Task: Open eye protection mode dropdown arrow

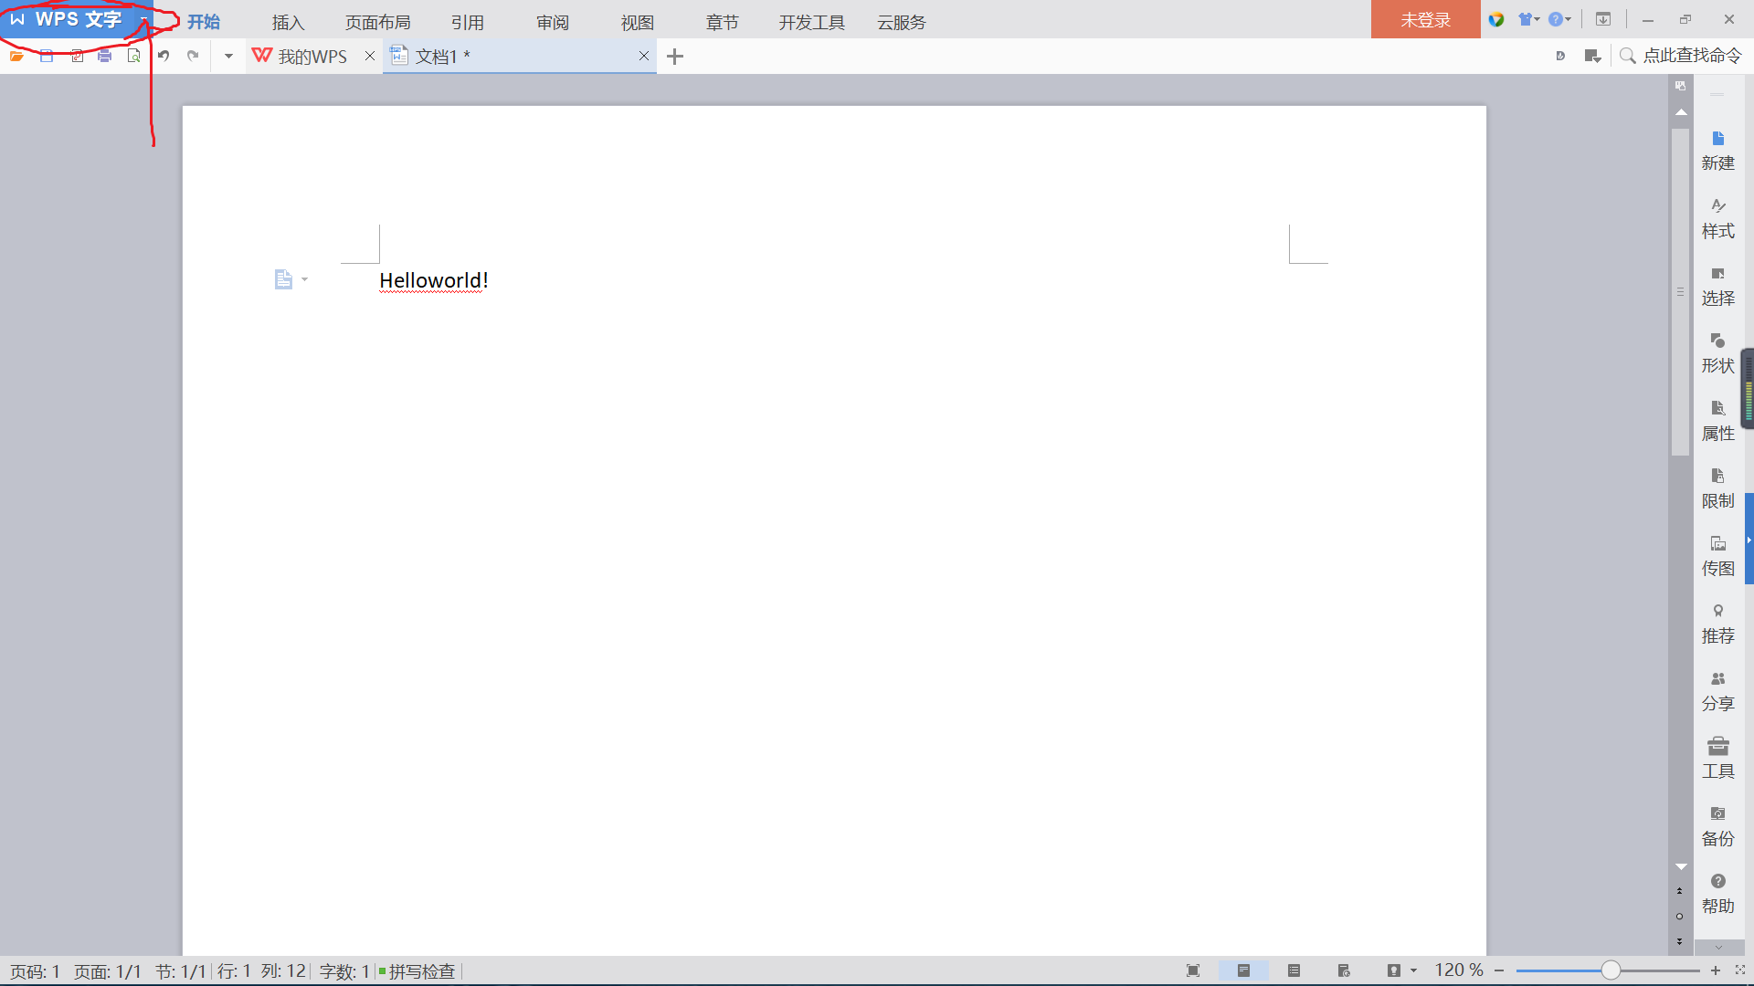Action: (x=1413, y=970)
